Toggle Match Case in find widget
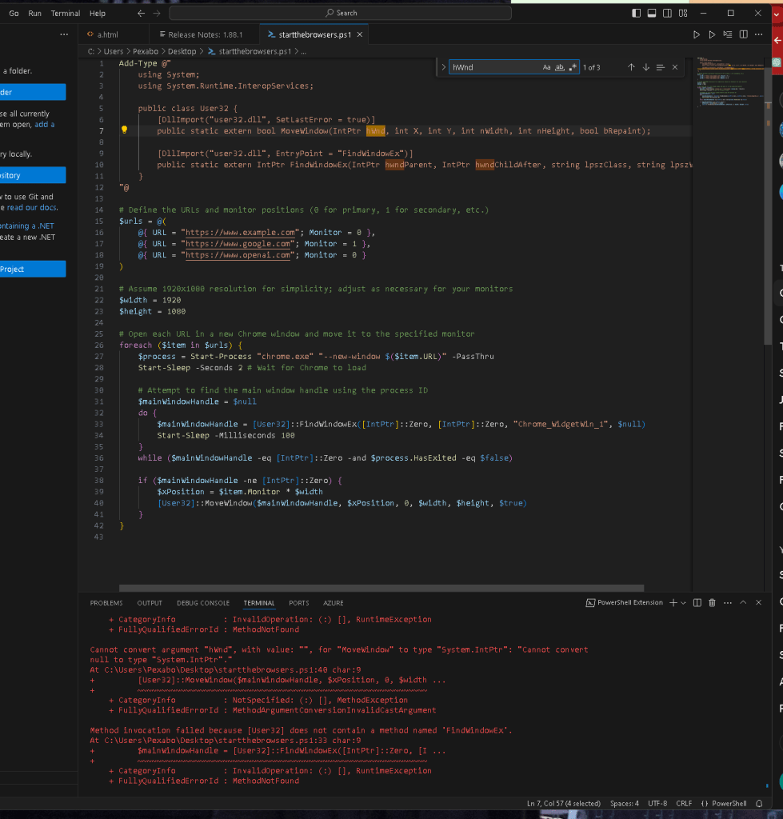The height and width of the screenshot is (819, 783). click(546, 67)
